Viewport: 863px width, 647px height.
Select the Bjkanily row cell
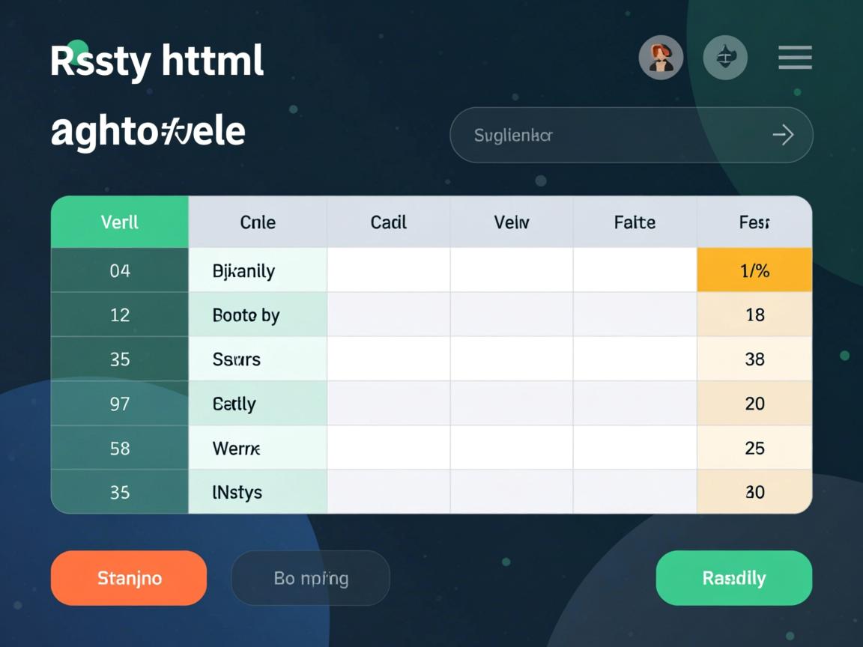[x=258, y=270]
